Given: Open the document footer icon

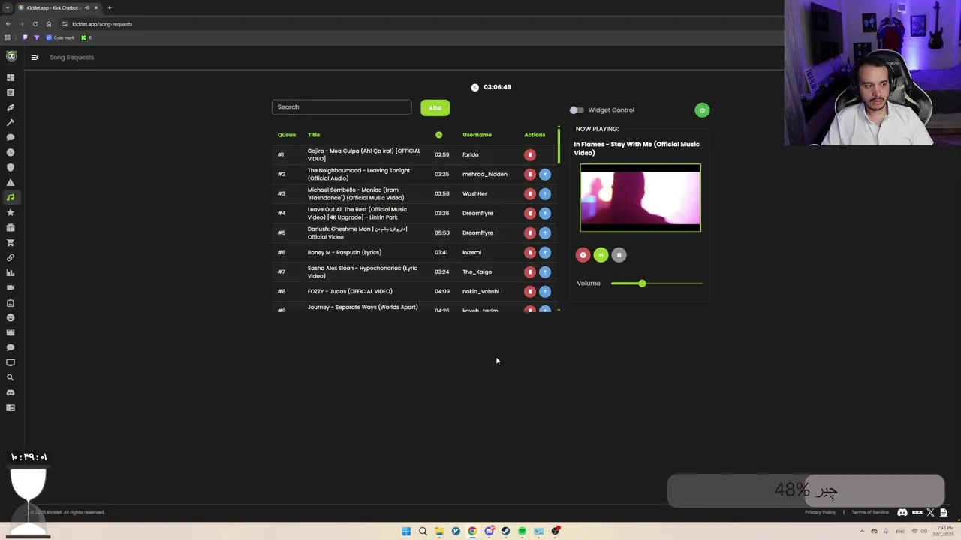Looking at the screenshot, I should click(944, 512).
